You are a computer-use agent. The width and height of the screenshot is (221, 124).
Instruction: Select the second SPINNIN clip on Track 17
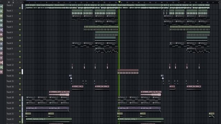(151, 93)
